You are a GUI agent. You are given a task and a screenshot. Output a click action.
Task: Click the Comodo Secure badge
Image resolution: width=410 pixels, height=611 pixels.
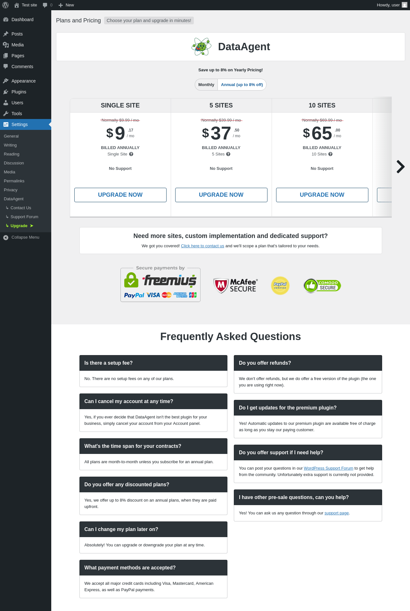322,286
